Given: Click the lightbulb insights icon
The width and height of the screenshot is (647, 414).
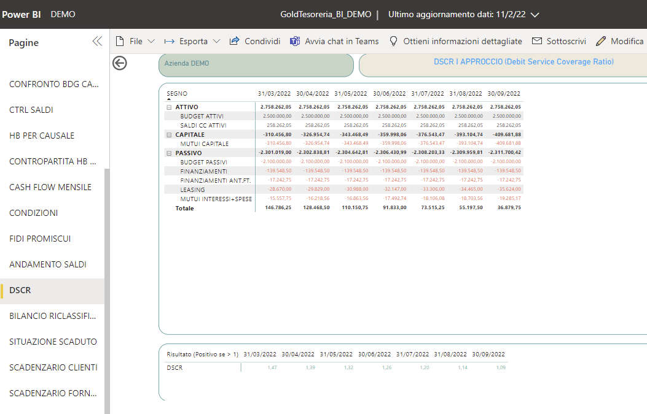Looking at the screenshot, I should (393, 41).
